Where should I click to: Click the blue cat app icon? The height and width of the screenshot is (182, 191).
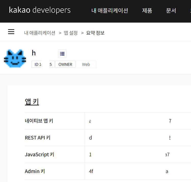coord(15,58)
